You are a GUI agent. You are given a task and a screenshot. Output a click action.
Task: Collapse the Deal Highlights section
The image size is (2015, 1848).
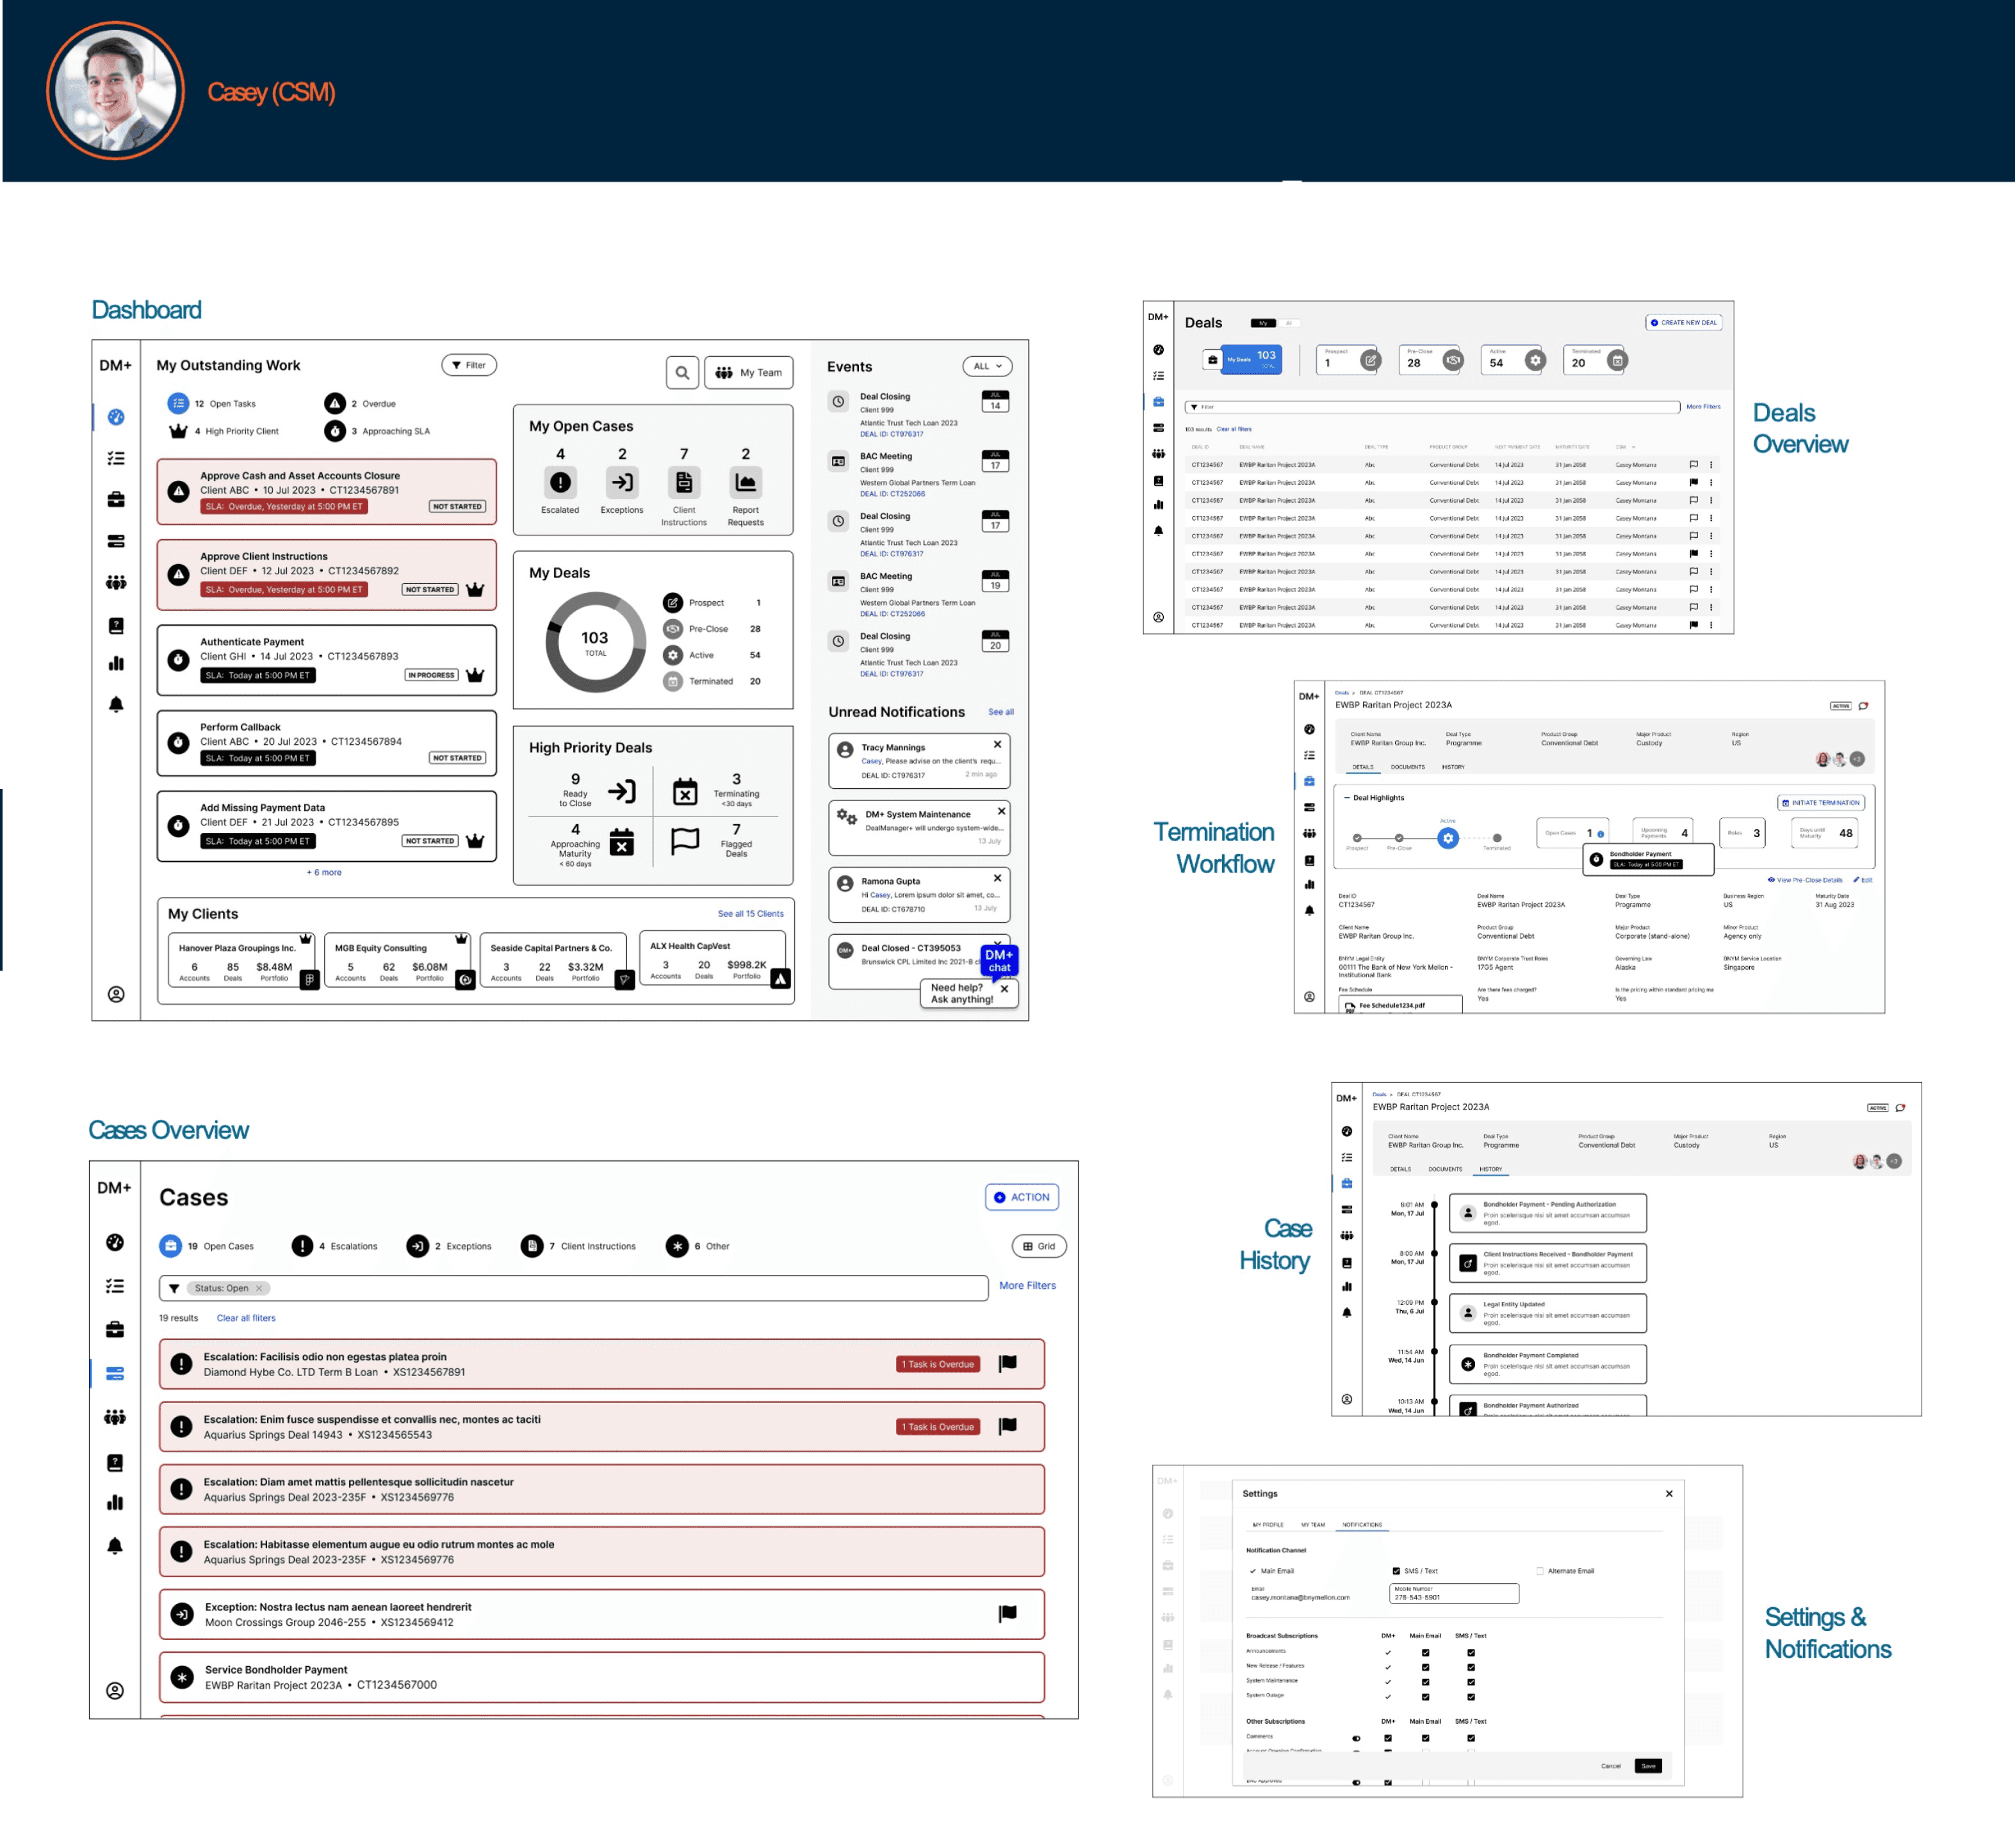[1347, 798]
